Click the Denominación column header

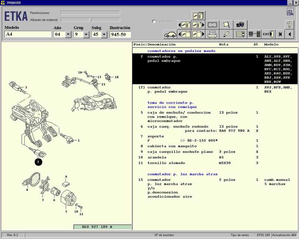(161, 44)
